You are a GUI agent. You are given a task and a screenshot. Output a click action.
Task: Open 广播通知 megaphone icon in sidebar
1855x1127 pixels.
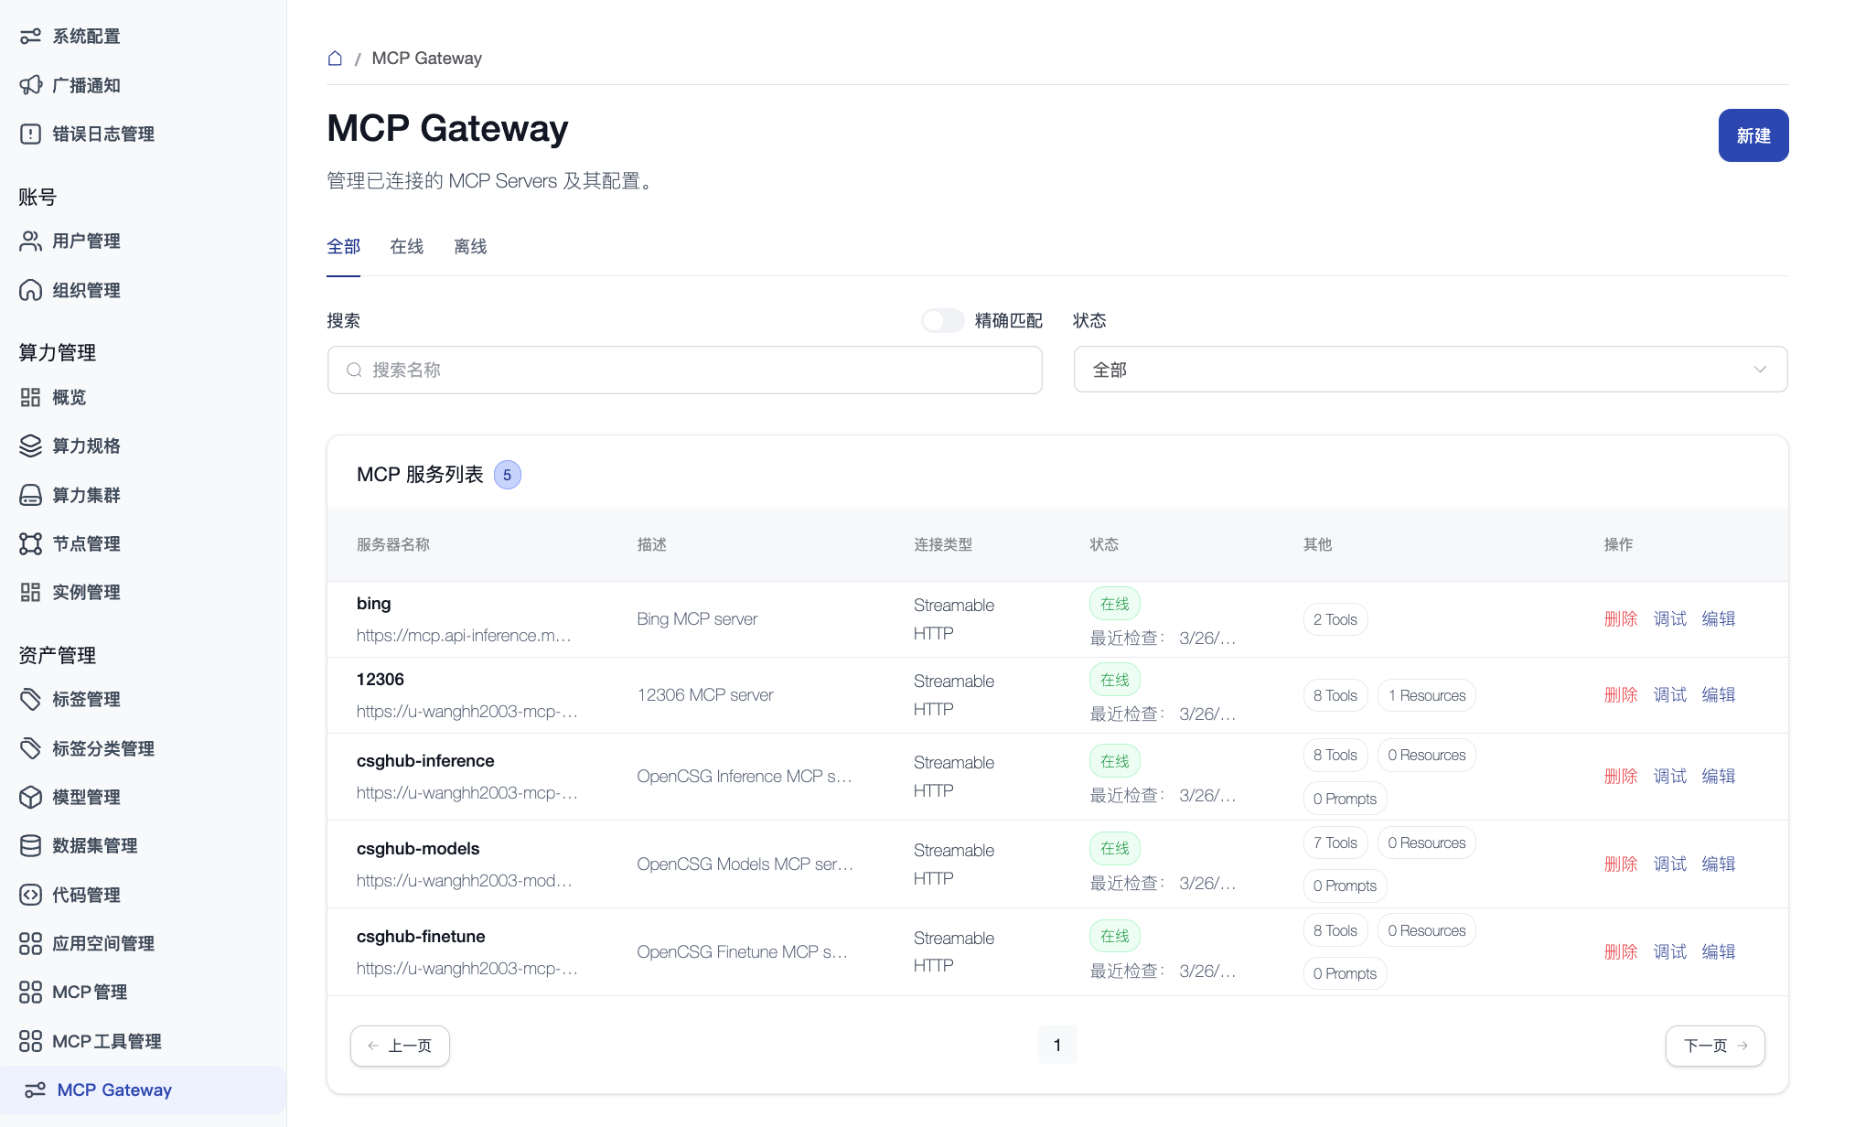30,85
